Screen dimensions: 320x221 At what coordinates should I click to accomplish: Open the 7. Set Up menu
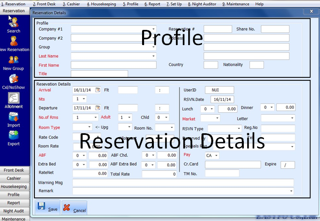point(174,4)
